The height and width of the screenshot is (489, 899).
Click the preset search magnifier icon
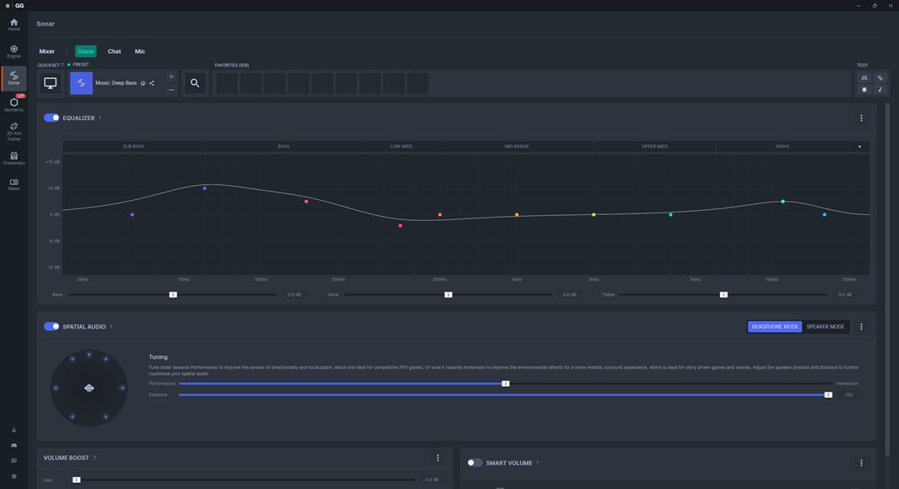(195, 83)
